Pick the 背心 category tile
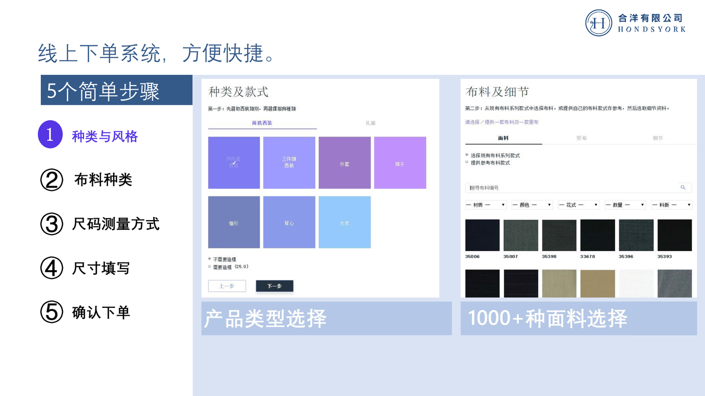This screenshot has width=705, height=396. point(289,222)
